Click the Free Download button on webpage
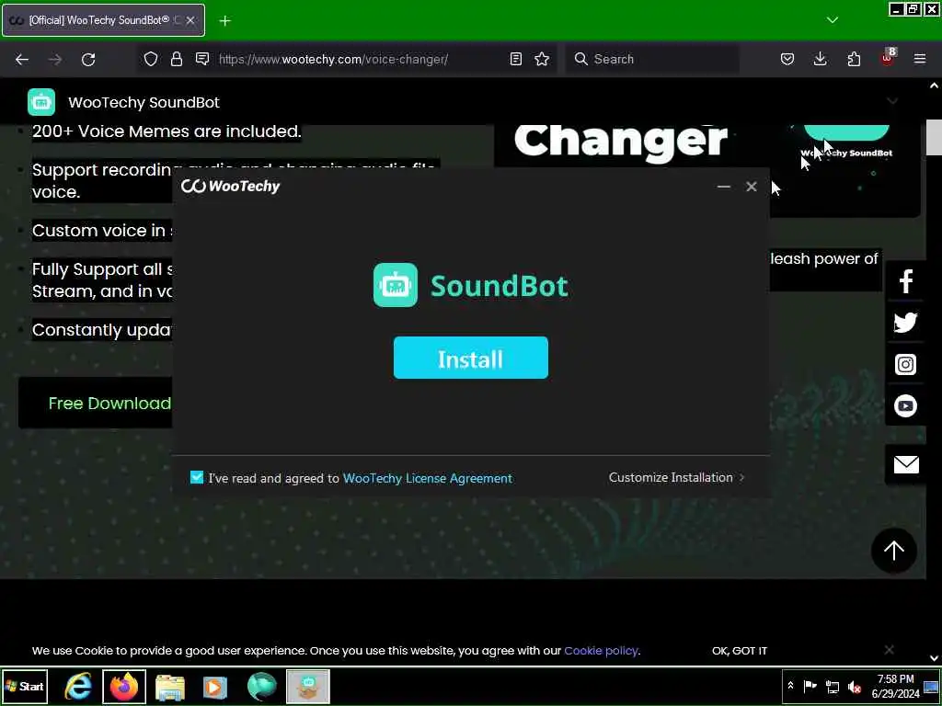The height and width of the screenshot is (706, 942). pyautogui.click(x=96, y=403)
